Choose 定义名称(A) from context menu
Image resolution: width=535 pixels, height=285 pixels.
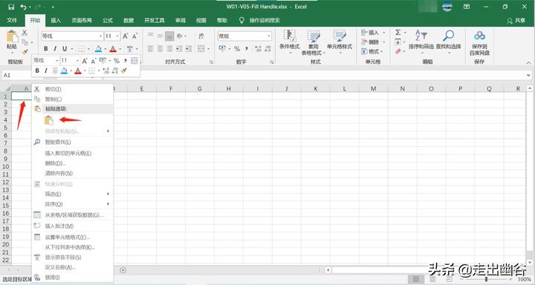[73, 267]
